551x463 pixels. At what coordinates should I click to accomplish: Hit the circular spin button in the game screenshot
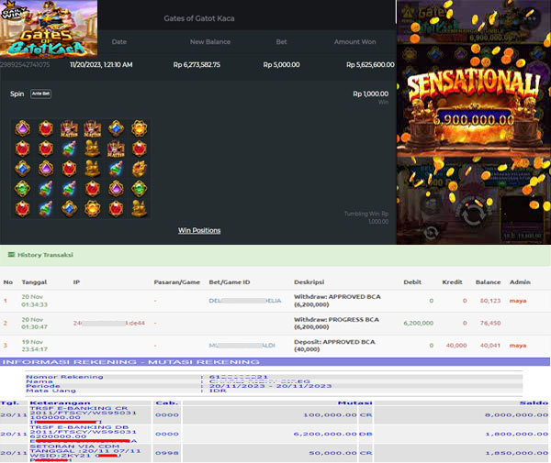pos(473,214)
